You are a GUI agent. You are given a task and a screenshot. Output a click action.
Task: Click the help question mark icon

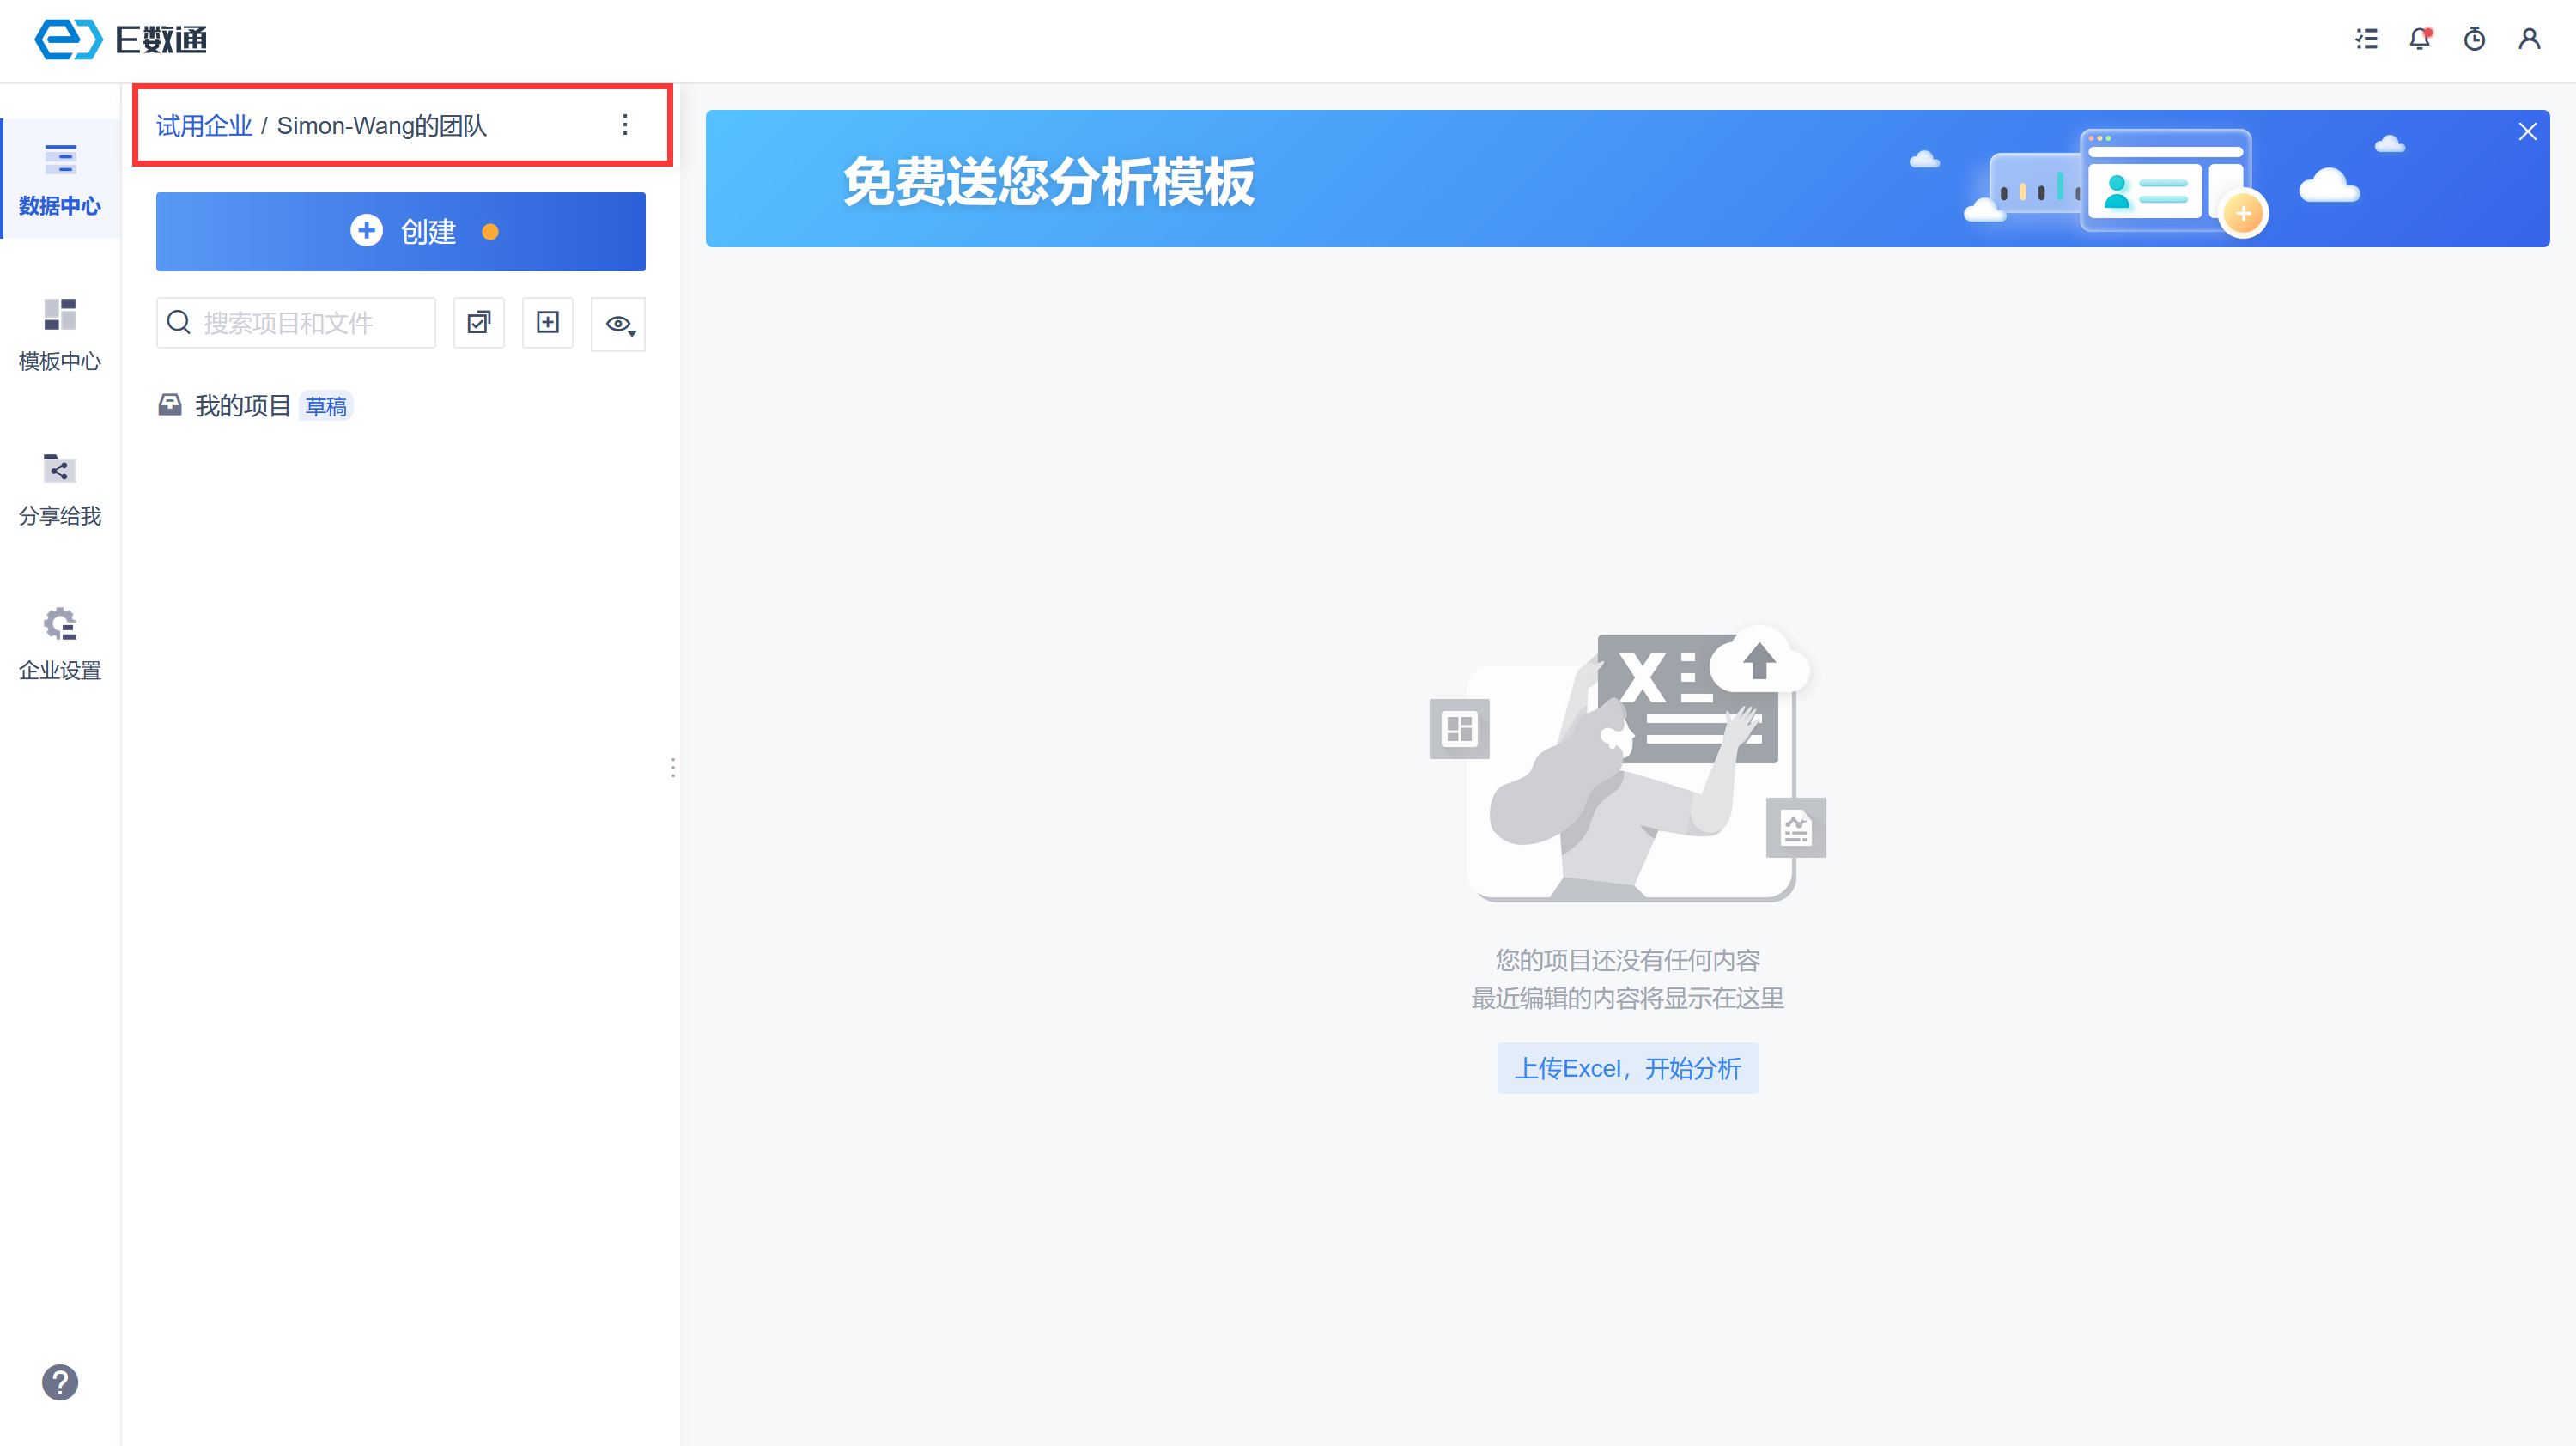click(x=60, y=1382)
